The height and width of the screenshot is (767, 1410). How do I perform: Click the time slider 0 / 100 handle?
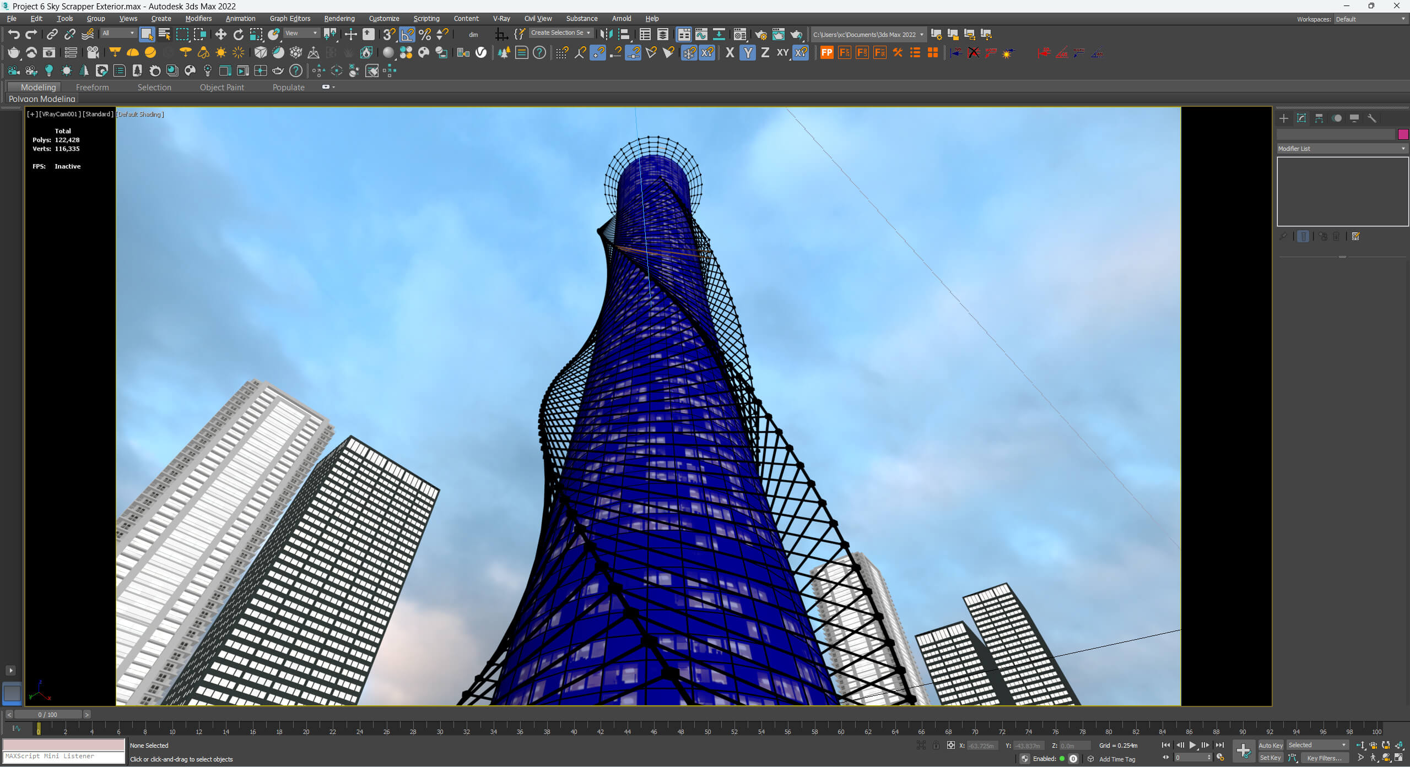coord(48,714)
